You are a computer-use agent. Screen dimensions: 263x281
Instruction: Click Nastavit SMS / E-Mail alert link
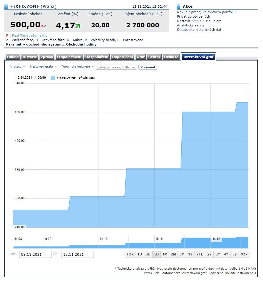(x=199, y=21)
